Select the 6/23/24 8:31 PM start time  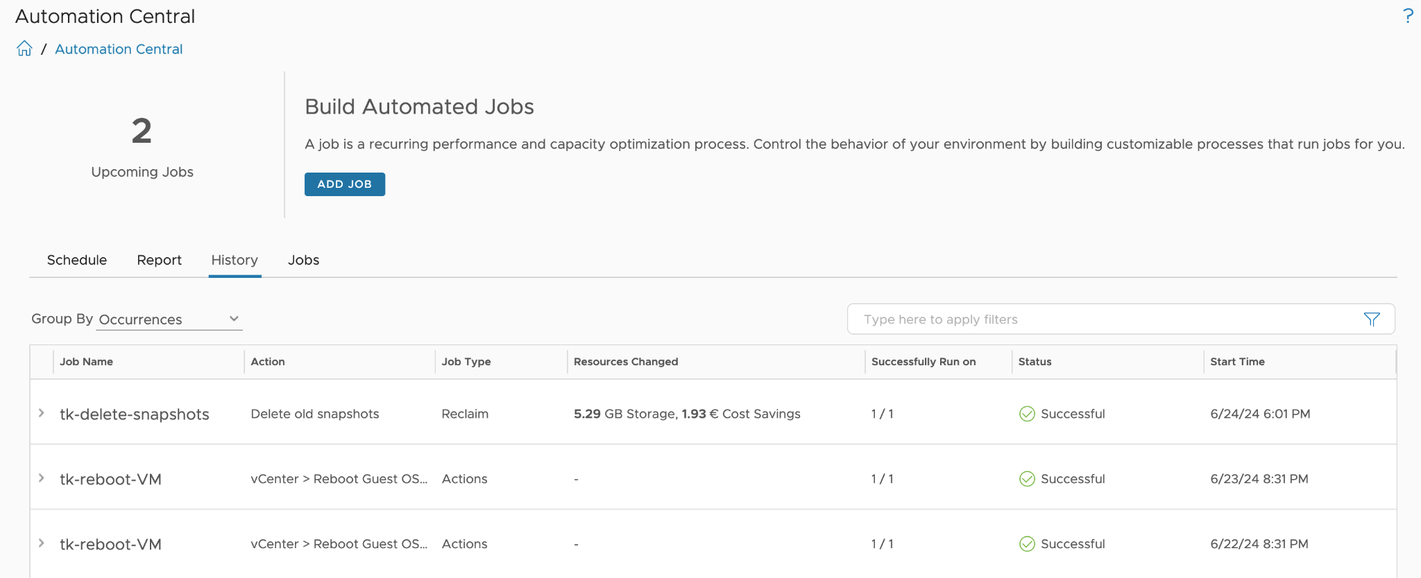click(1259, 479)
